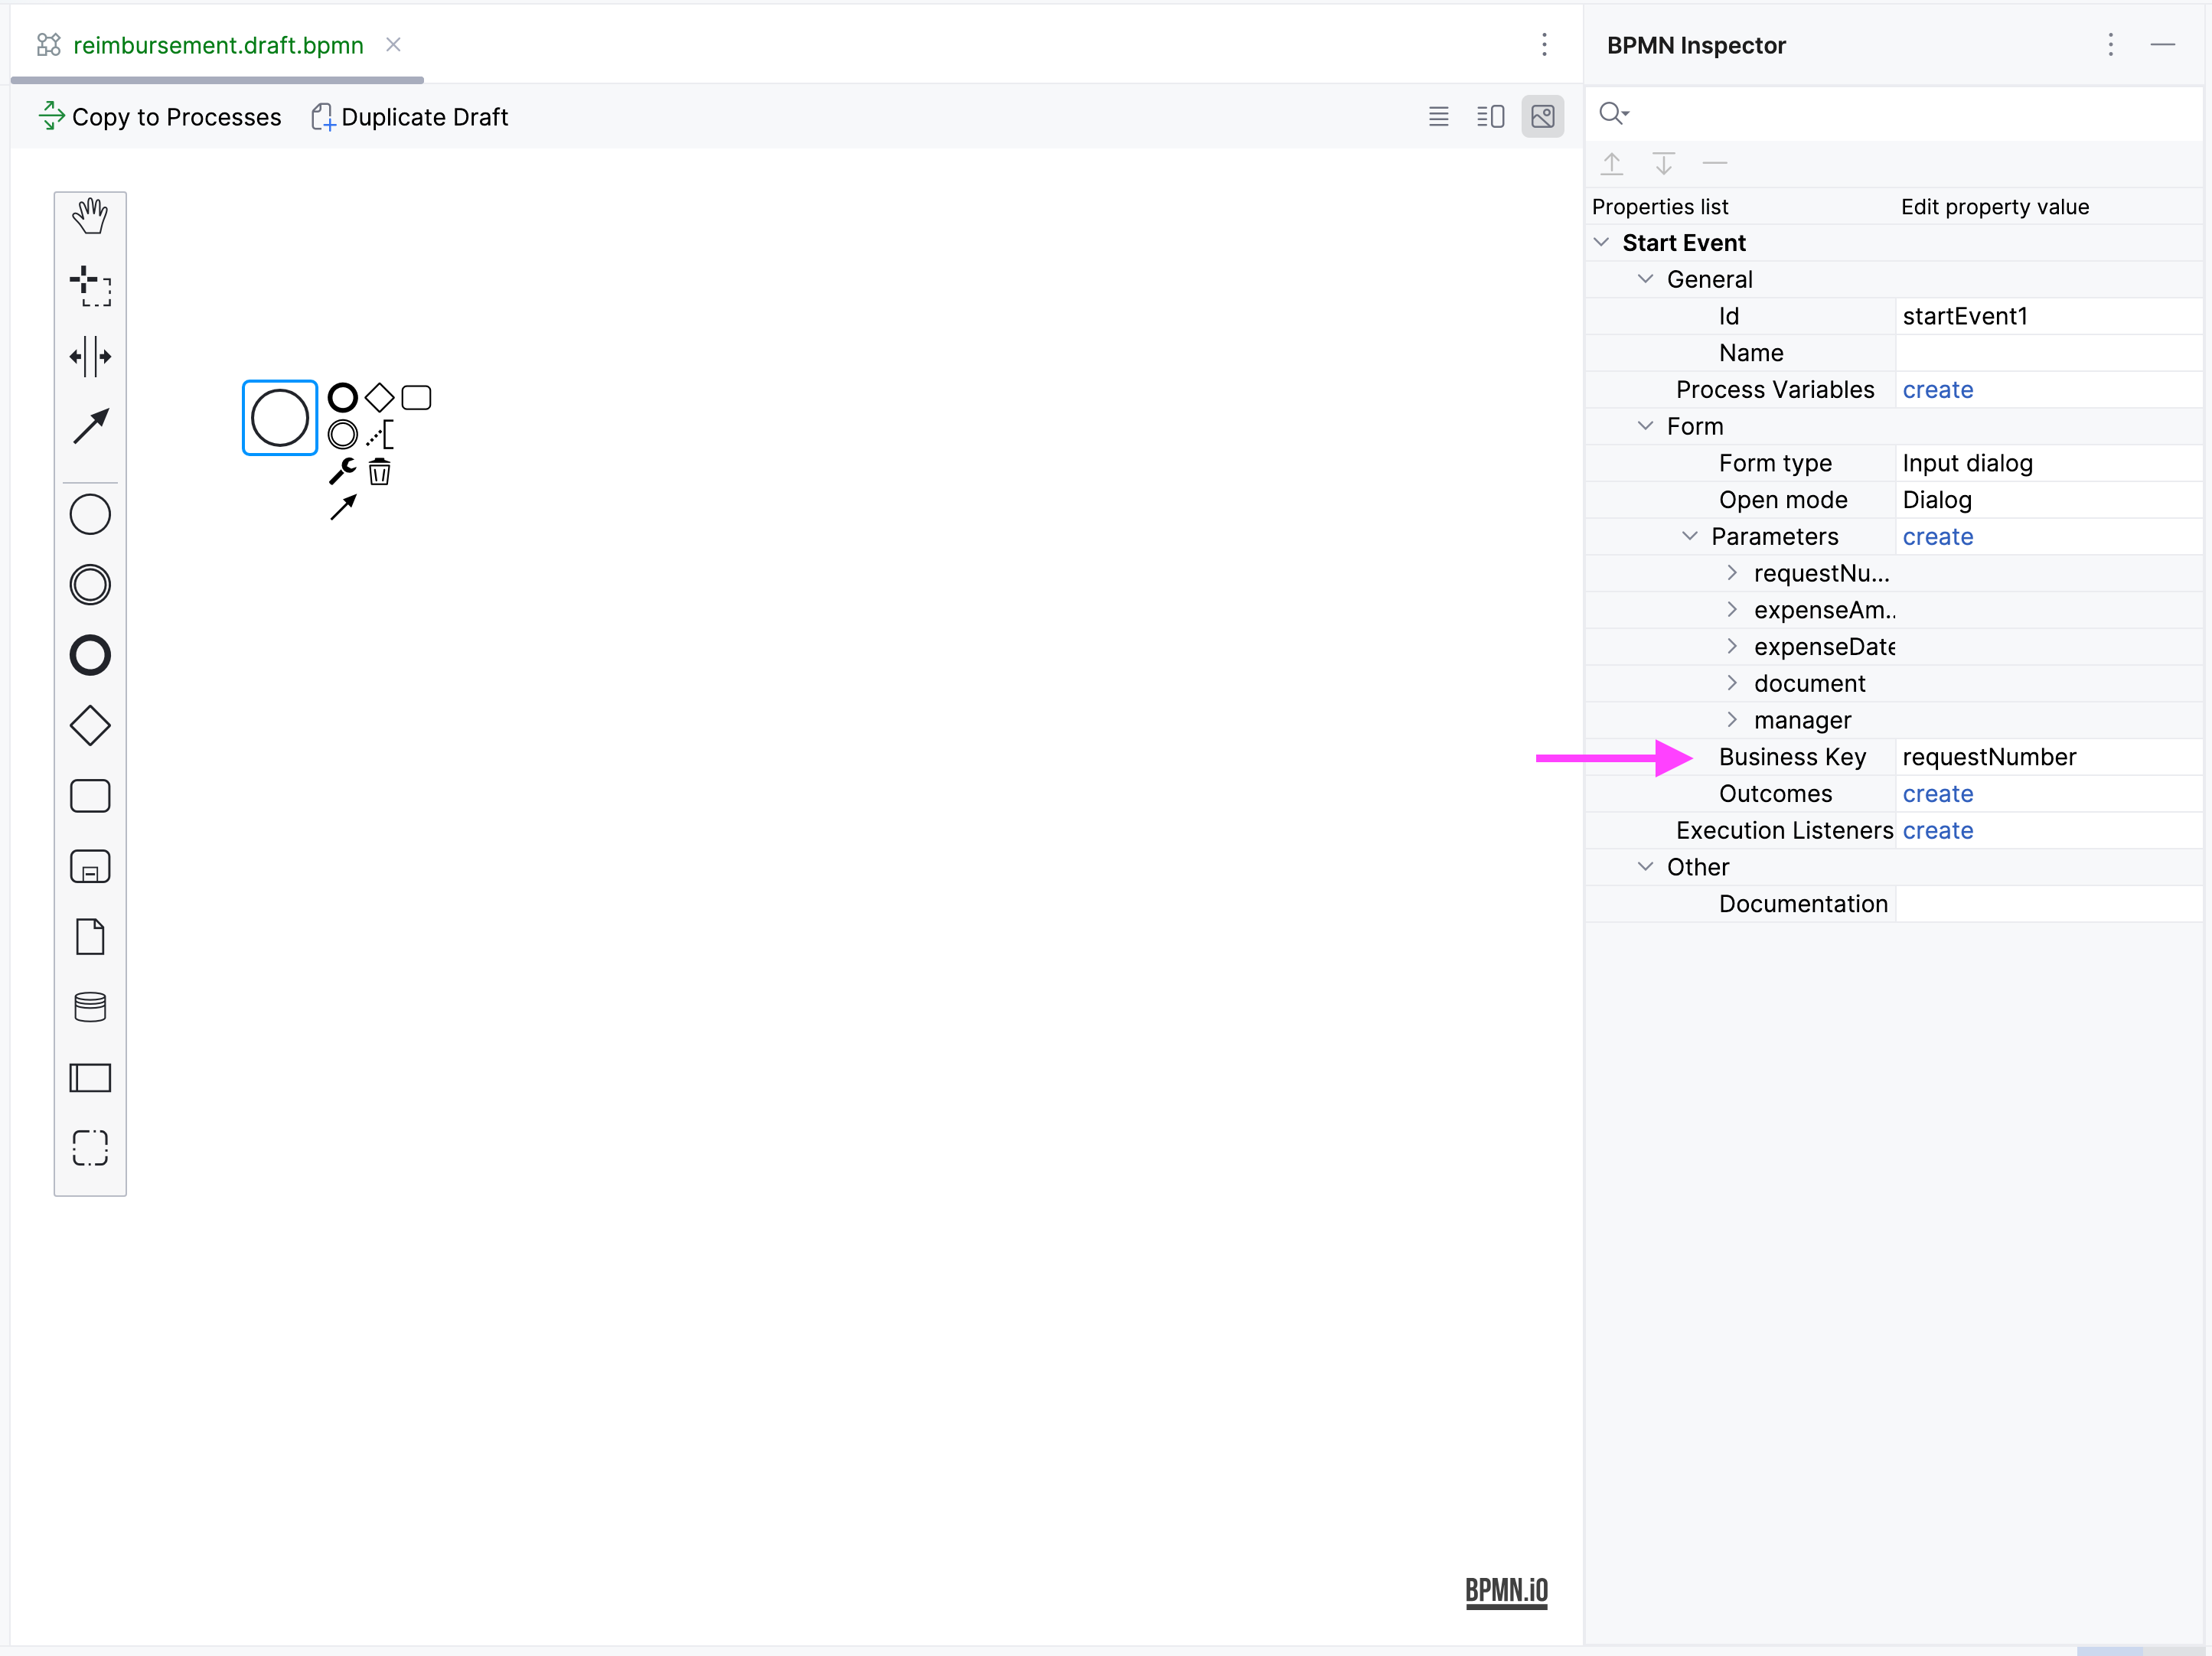Click trash icon to delete start event
Screen dimensions: 2212x1656
(x=379, y=472)
